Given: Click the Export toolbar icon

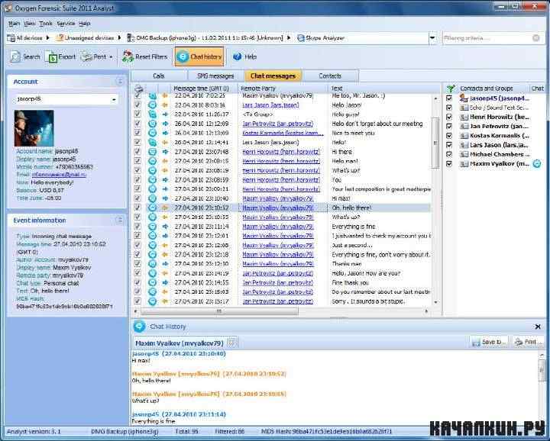Looking at the screenshot, I should [52, 56].
